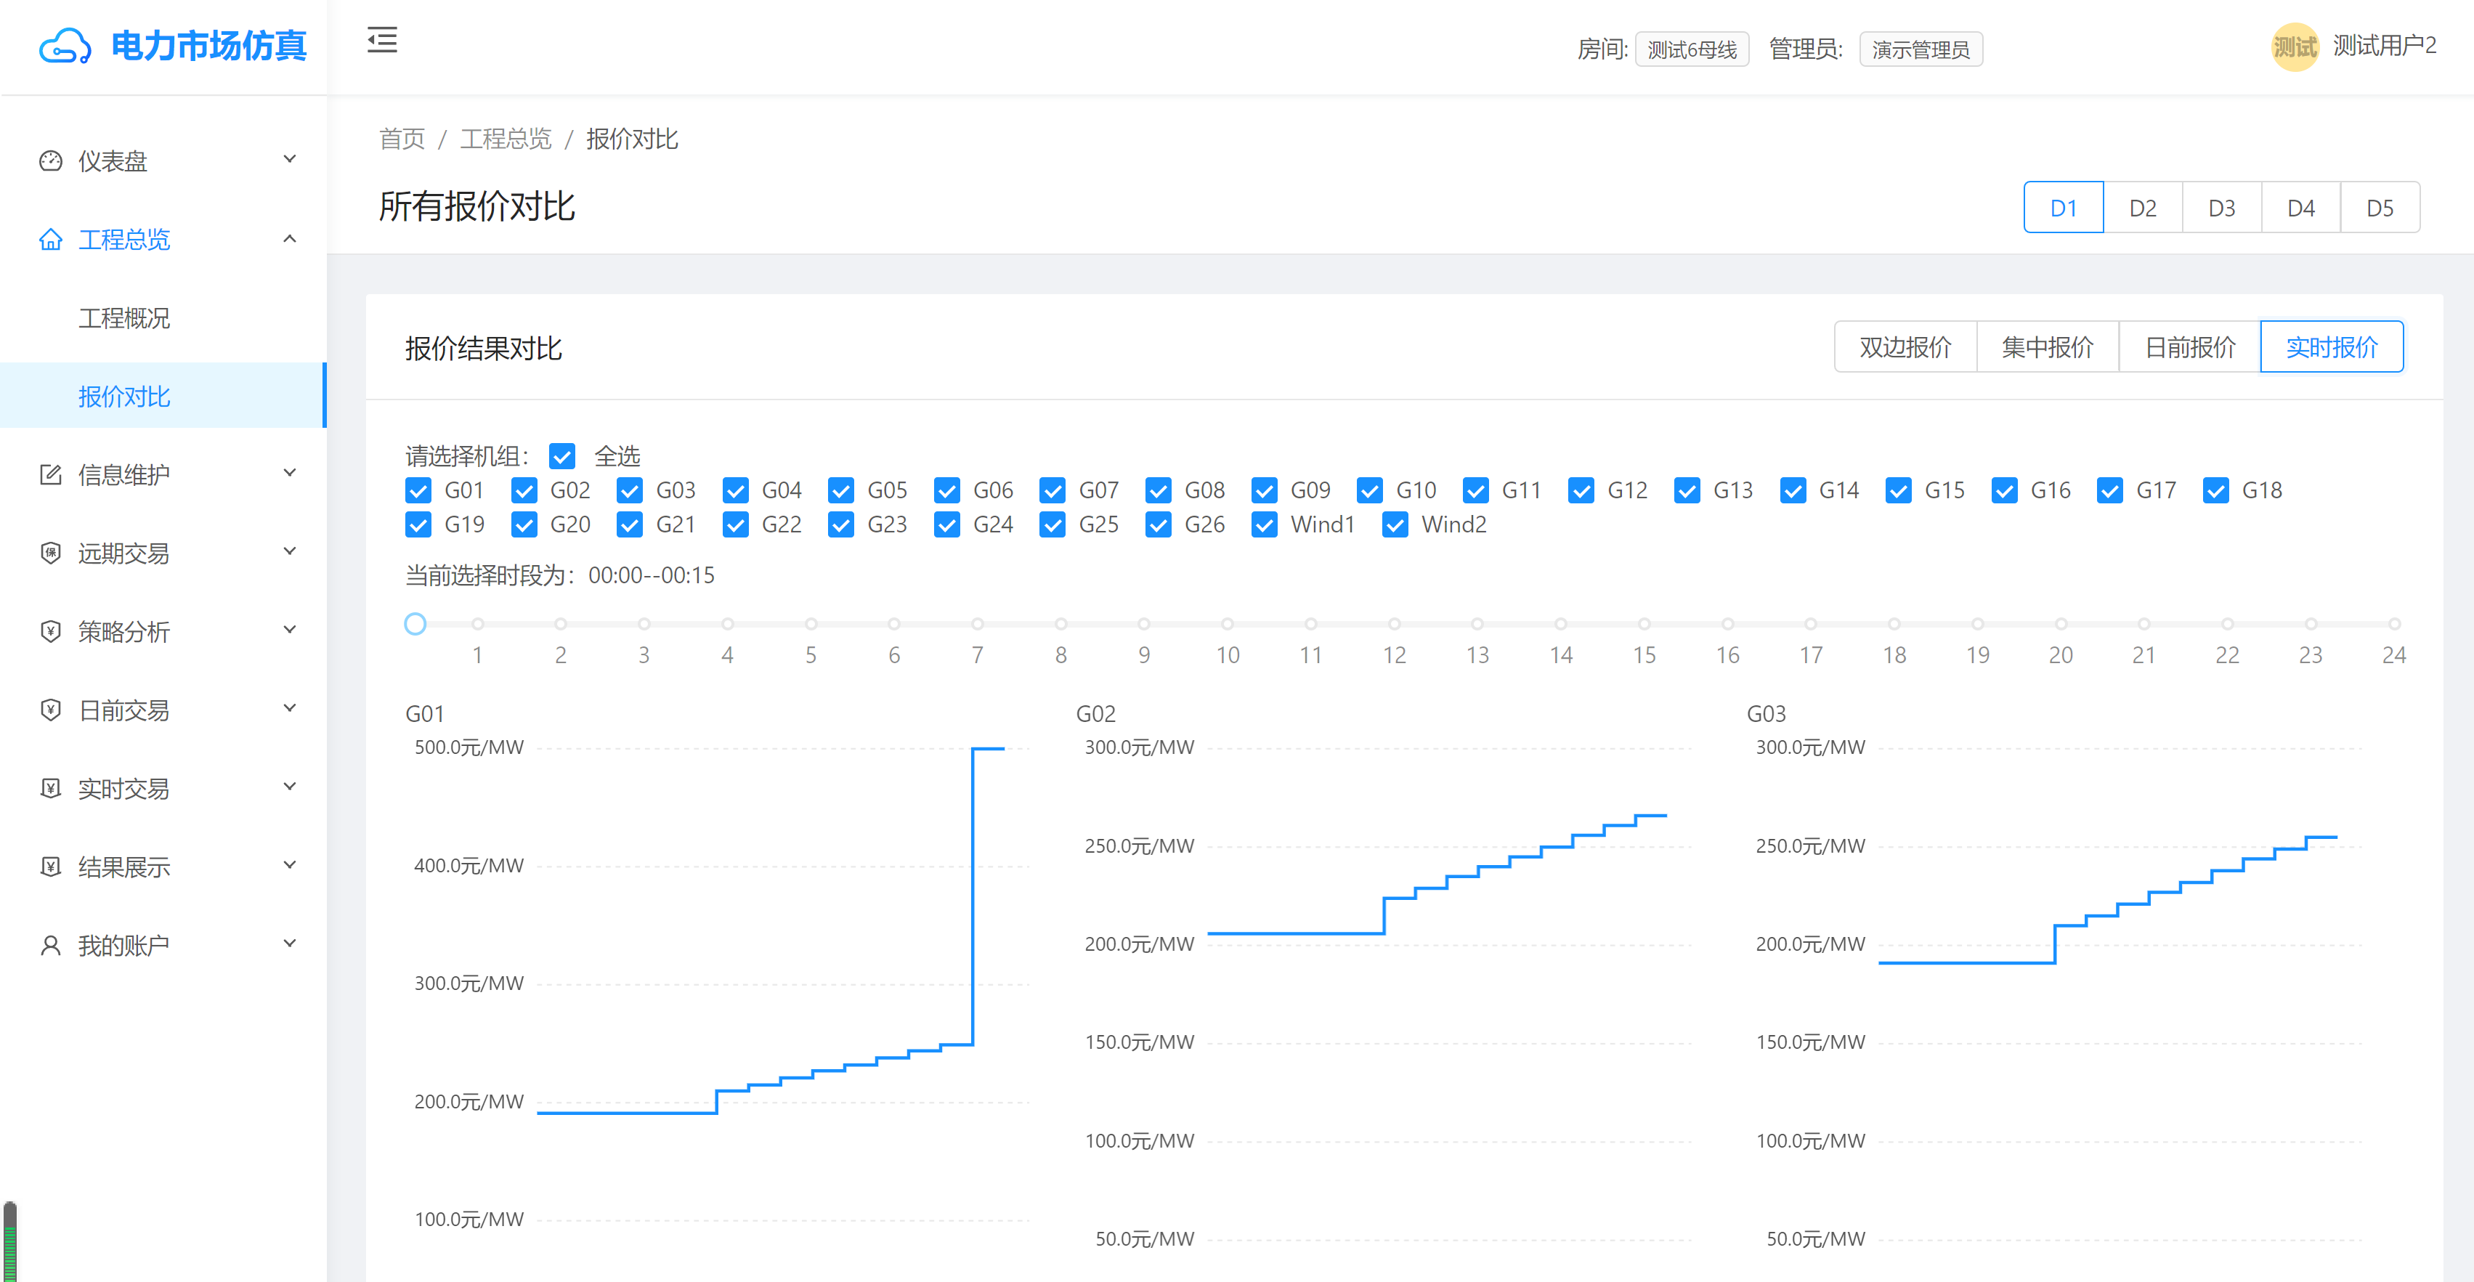Screen dimensions: 2474x1282
Task: Select the D2 day button
Action: [2143, 208]
